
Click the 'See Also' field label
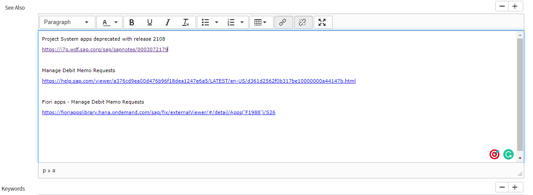click(x=15, y=8)
